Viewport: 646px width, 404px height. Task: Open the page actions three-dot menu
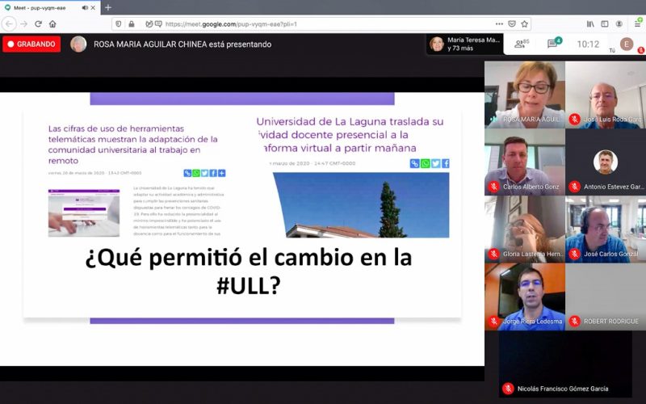click(499, 24)
